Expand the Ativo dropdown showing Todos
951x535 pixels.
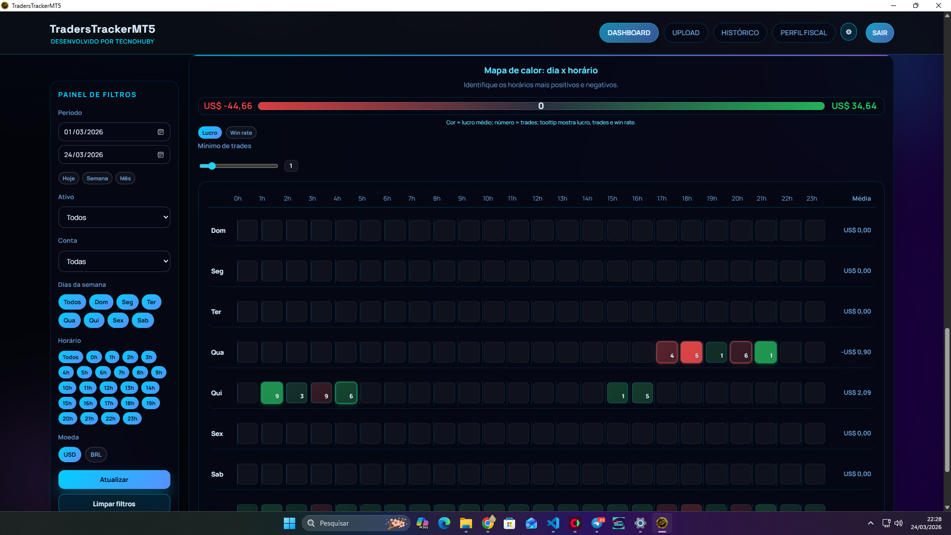click(x=114, y=217)
